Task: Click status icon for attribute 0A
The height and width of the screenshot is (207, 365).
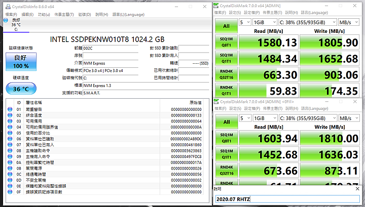Action: click(x=10, y=162)
